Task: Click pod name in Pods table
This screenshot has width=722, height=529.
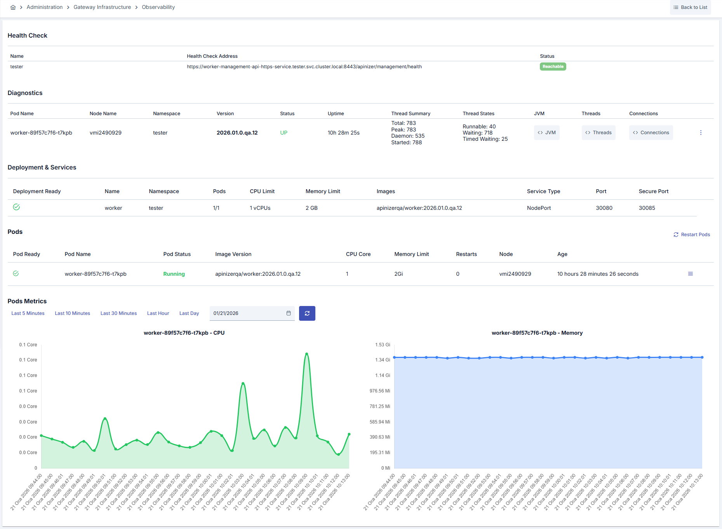Action: (x=96, y=274)
